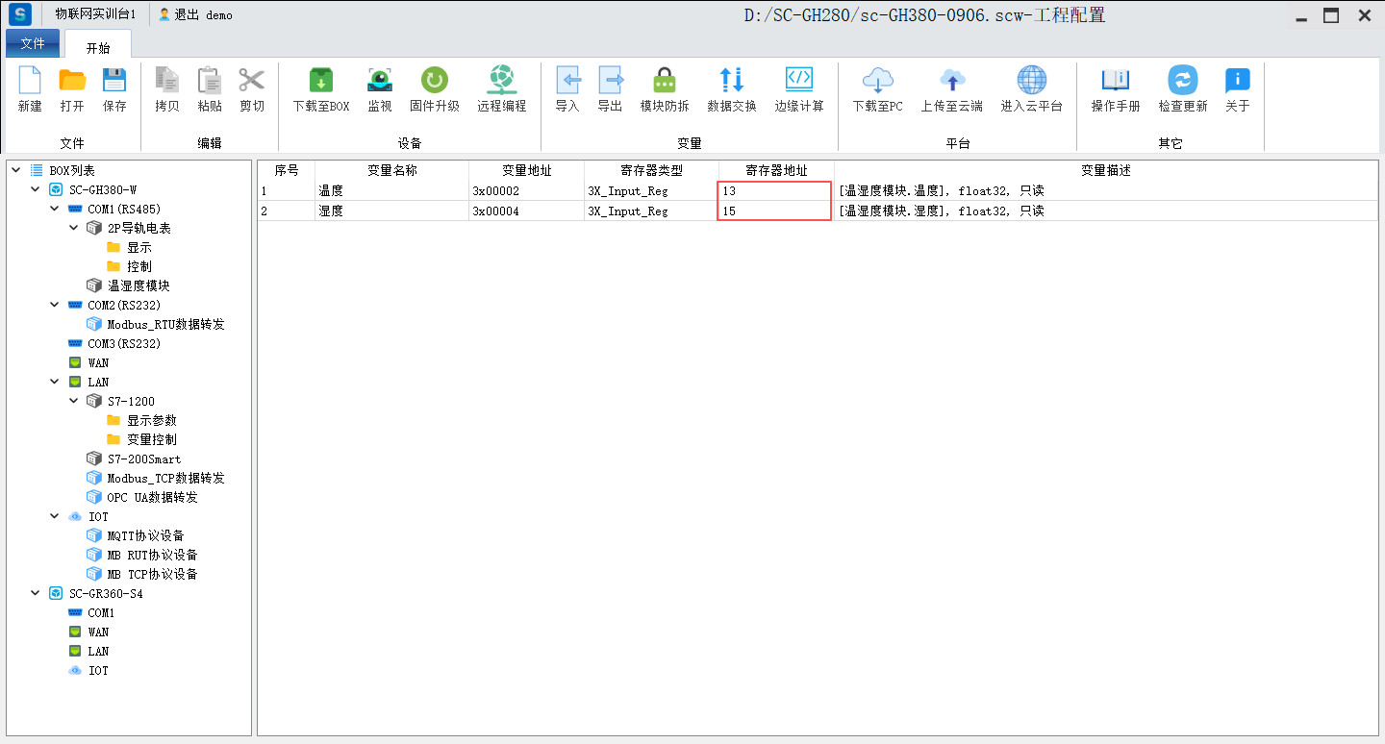The height and width of the screenshot is (744, 1385).
Task: Click the 检查更新 check update icon
Action: [1182, 81]
